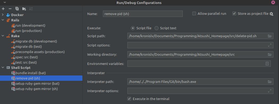This screenshot has width=279, height=104.
Task: Create a new configuration folder
Action: click(24, 9)
